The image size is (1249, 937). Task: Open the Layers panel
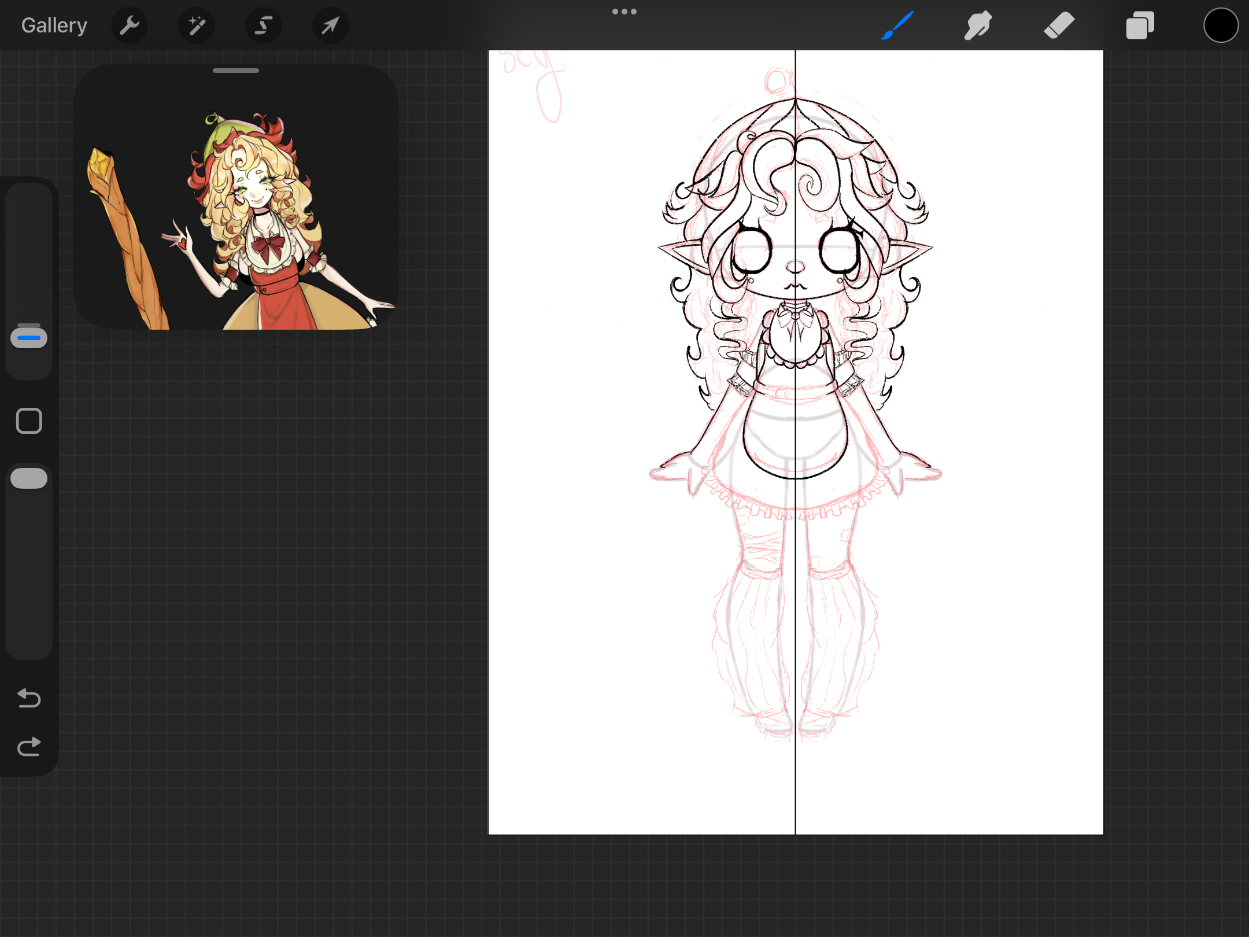click(1140, 25)
